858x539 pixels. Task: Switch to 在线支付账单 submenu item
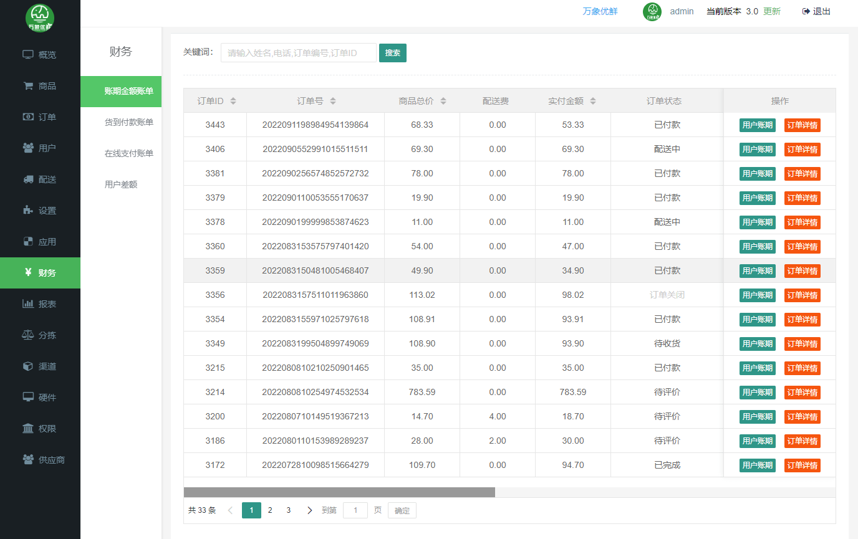point(128,153)
